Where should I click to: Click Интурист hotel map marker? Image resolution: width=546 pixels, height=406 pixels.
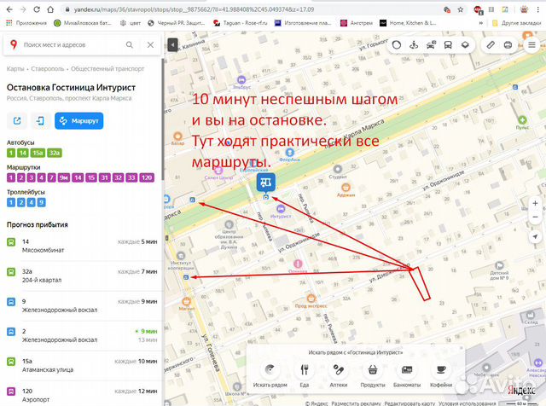coord(281,209)
